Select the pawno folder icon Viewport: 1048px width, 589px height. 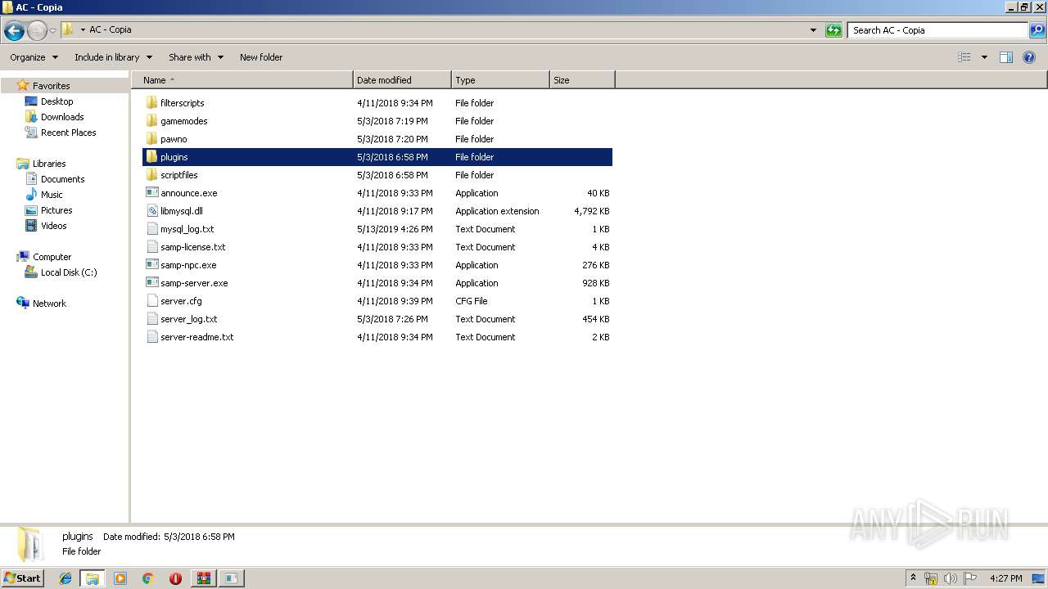[151, 139]
